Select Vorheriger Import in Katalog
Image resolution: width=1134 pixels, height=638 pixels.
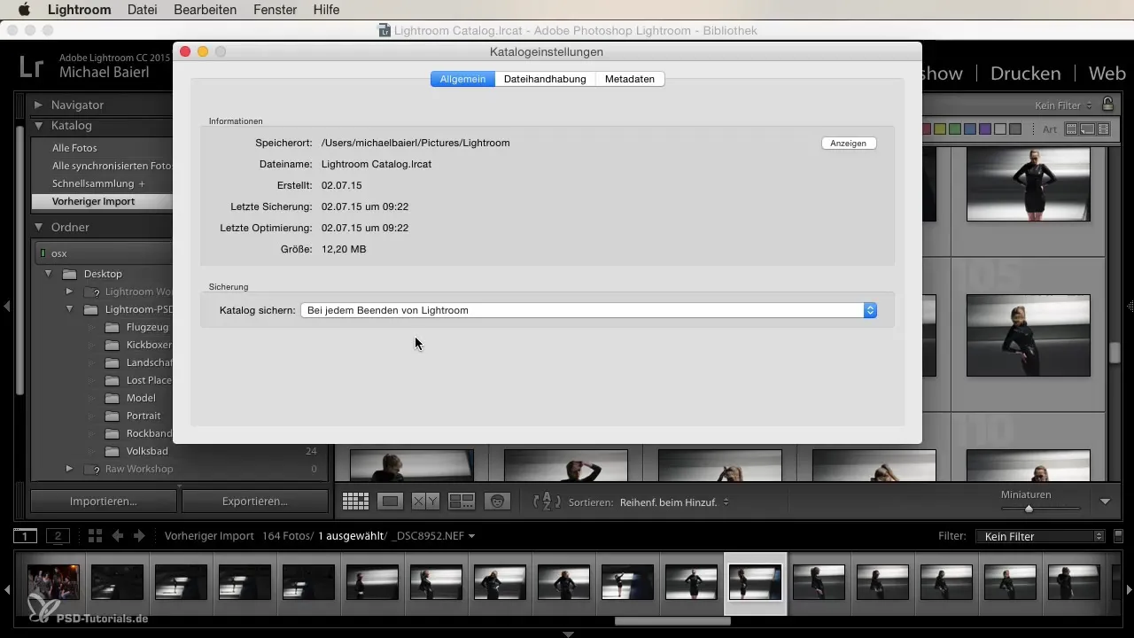[94, 201]
